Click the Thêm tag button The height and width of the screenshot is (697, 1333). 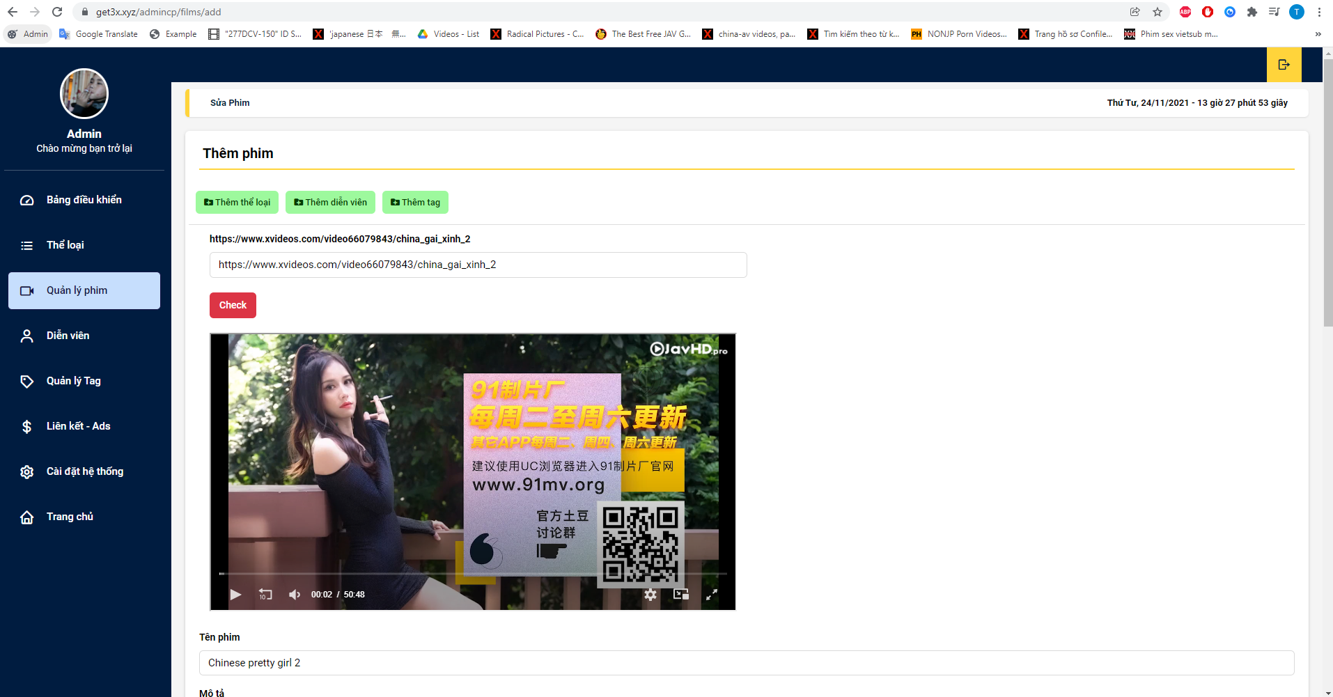(x=415, y=203)
